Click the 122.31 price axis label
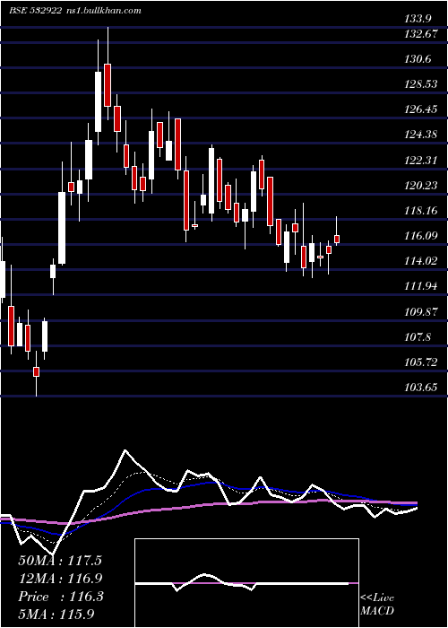 (421, 161)
